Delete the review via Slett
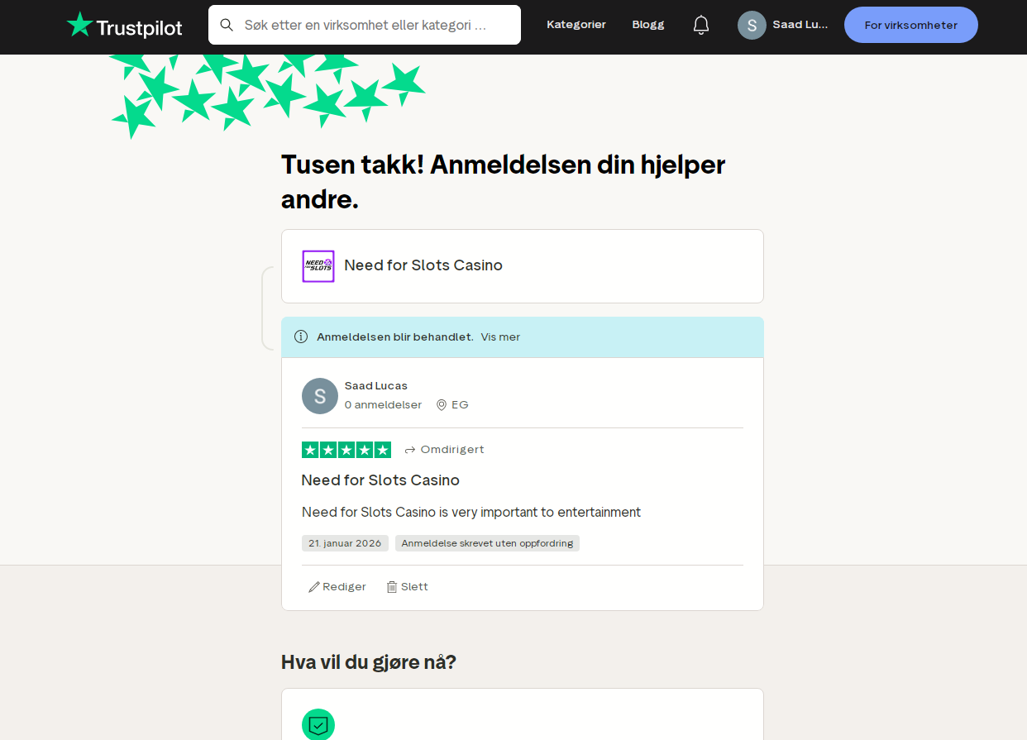The width and height of the screenshot is (1027, 740). point(407,587)
